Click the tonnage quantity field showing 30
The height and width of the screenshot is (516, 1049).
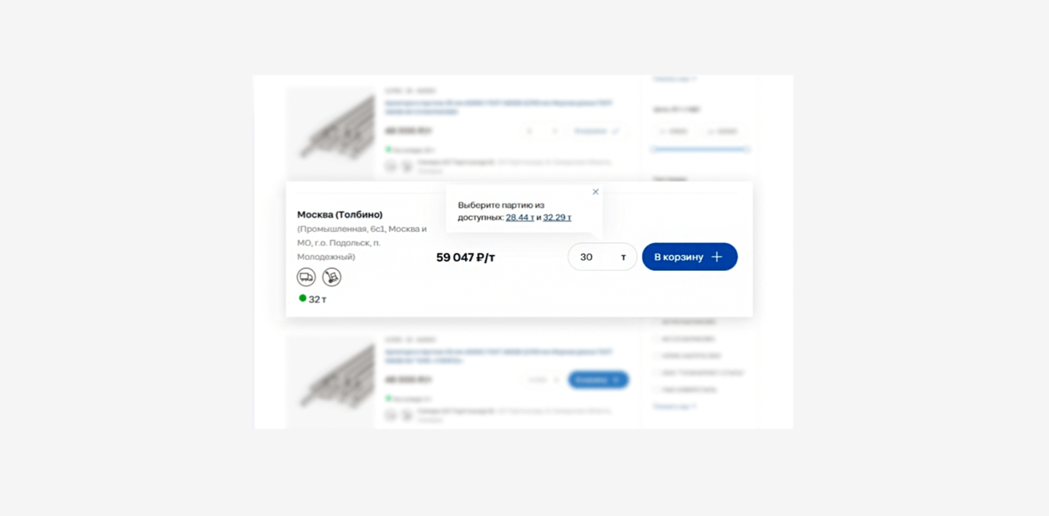[x=603, y=257]
